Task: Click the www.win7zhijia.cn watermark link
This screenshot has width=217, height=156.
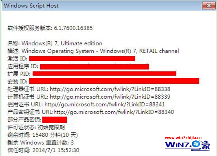Action: tap(183, 138)
